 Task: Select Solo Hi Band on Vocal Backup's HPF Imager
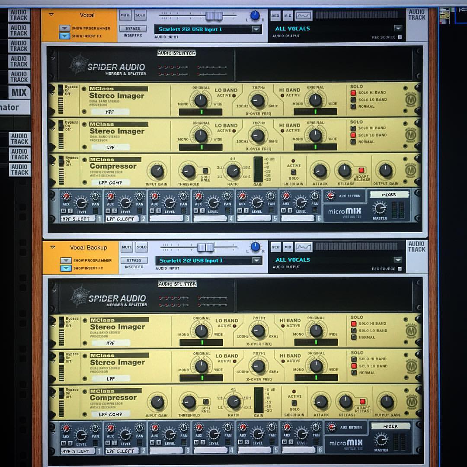pos(354,323)
